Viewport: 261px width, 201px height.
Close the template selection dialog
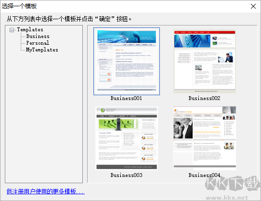pos(253,6)
